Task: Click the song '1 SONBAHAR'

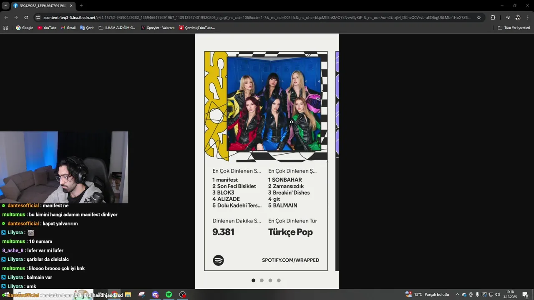Action: pos(285,180)
